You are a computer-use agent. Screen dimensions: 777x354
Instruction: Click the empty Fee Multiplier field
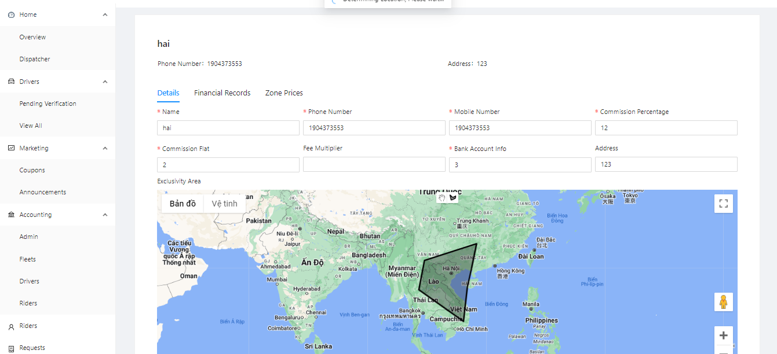pos(374,165)
